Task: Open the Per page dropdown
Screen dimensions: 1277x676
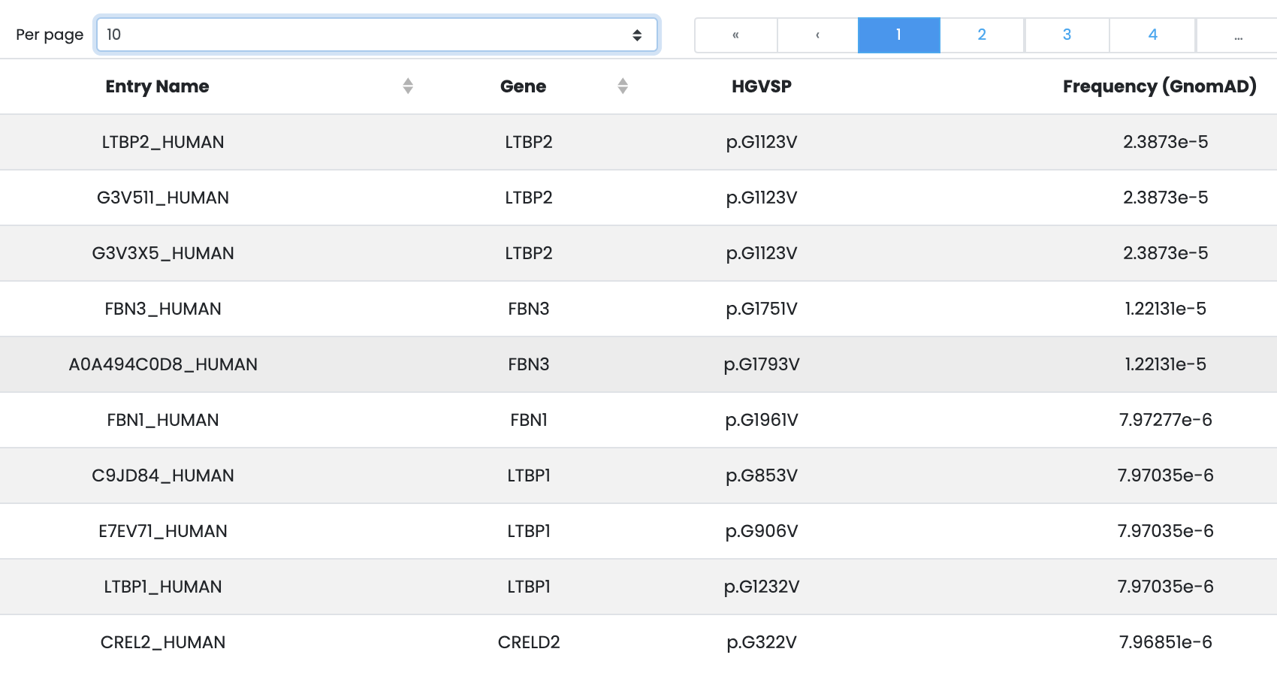Action: coord(376,35)
